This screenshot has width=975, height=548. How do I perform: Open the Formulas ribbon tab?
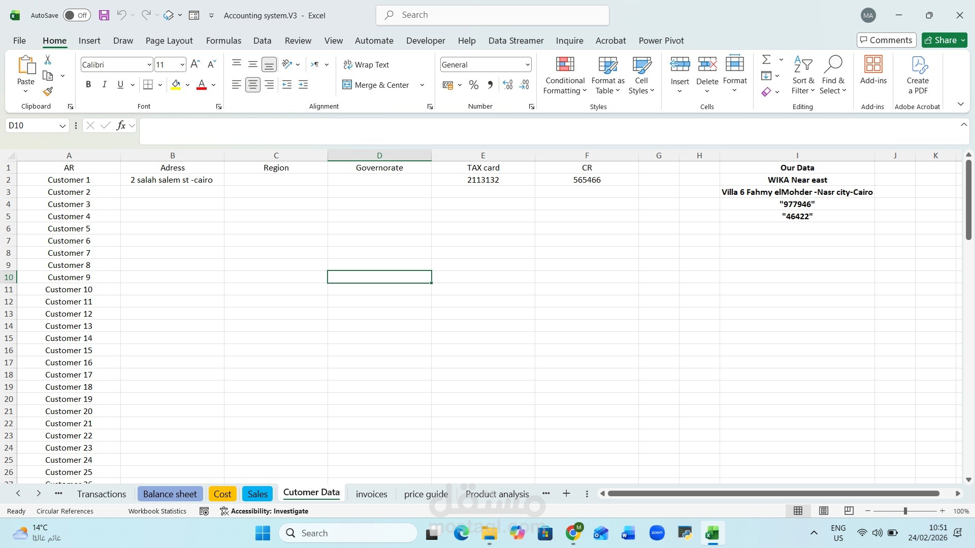pyautogui.click(x=223, y=41)
